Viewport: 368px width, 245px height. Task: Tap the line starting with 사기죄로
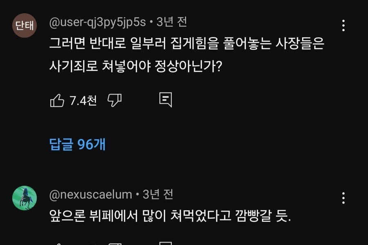coord(135,65)
